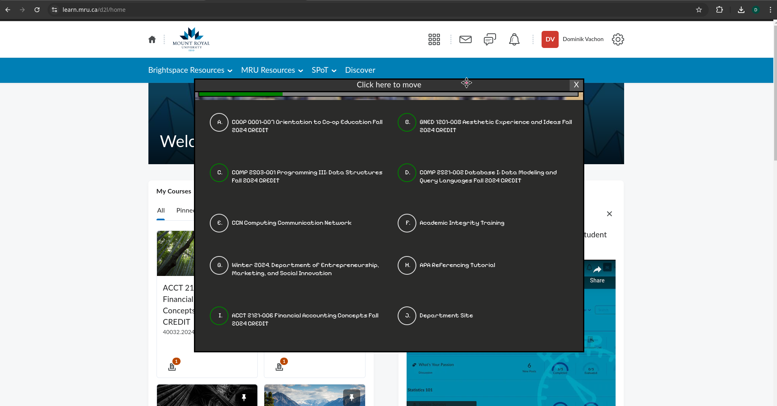Toggle pin on the dark architecture course image

coord(244,397)
